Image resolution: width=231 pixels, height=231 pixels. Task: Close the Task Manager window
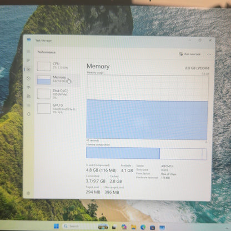coord(210,41)
